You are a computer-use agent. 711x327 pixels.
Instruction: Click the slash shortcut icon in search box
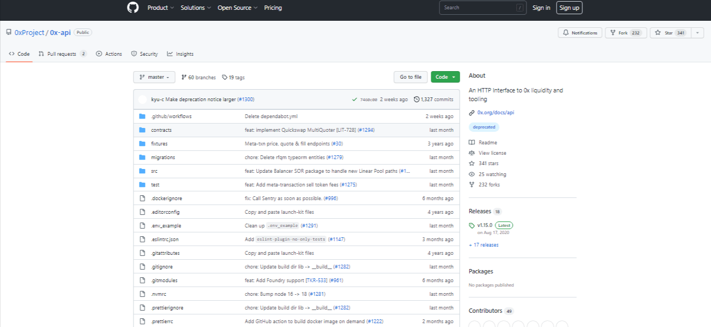(519, 8)
